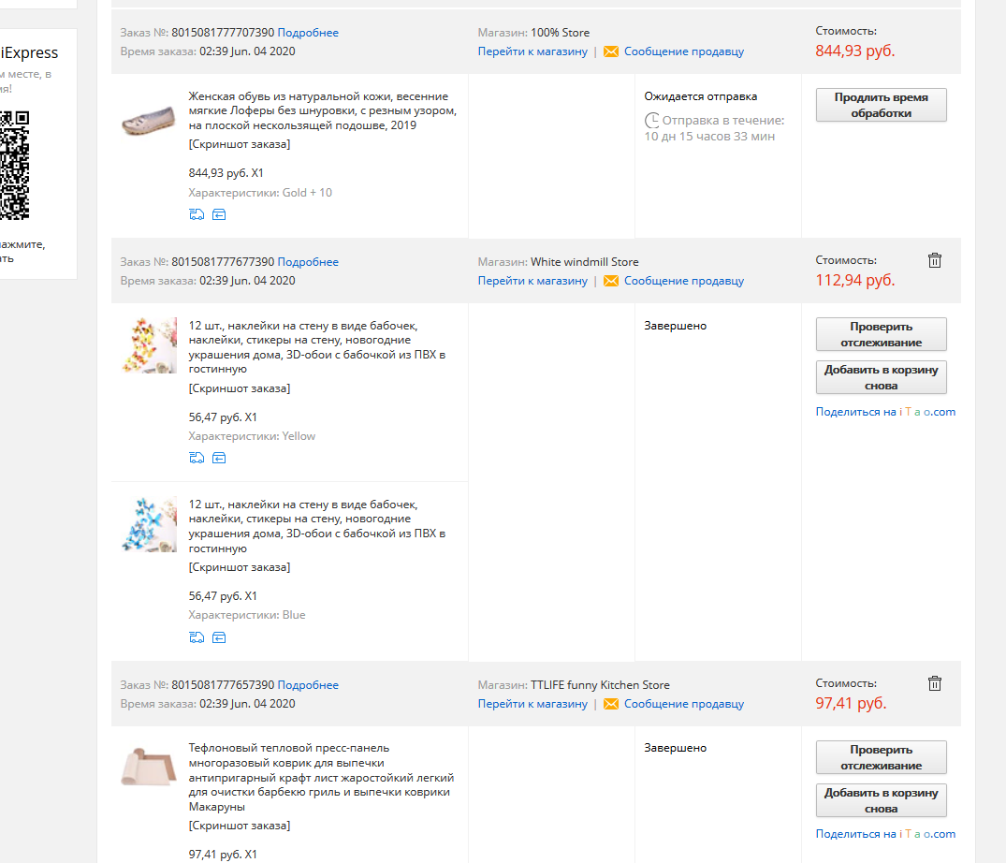Click delivery truck icon under Gold + 10 loafers
The image size is (1006, 863).
(x=197, y=214)
